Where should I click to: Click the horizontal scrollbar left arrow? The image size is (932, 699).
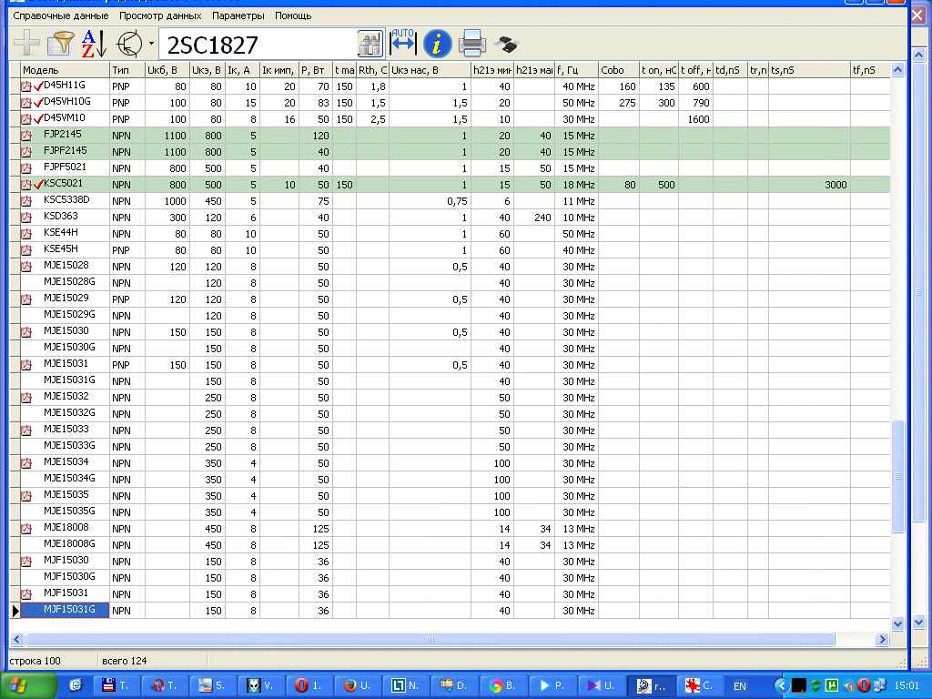[x=16, y=640]
